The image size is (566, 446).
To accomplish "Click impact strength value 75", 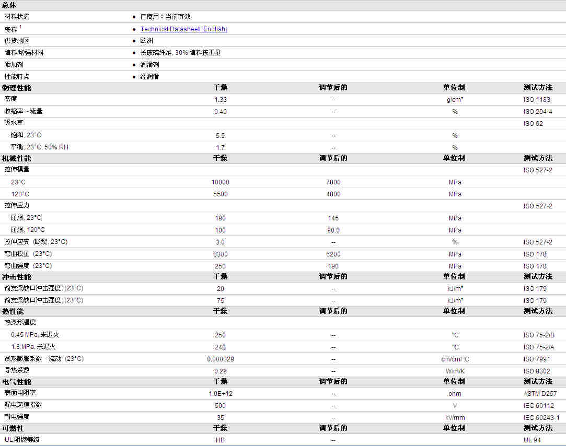I will pyautogui.click(x=220, y=300).
